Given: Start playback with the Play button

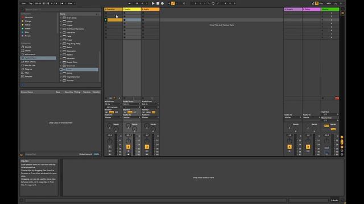Looking at the screenshot, I should [153, 3].
